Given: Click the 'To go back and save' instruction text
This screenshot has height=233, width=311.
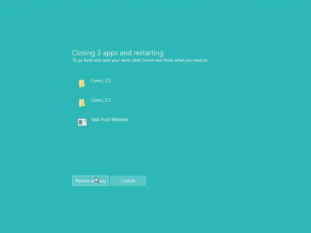Looking at the screenshot, I should tap(140, 60).
